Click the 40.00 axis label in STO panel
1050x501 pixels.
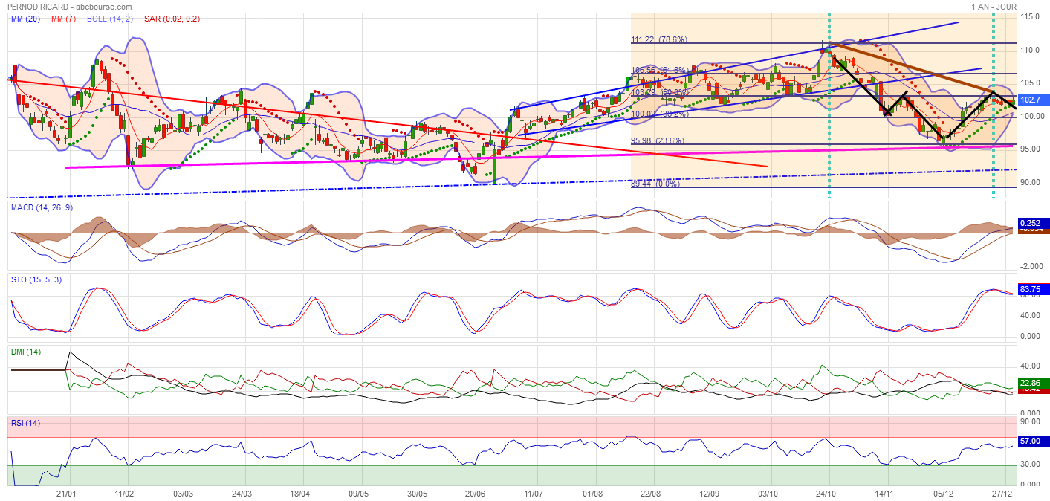(1031, 315)
